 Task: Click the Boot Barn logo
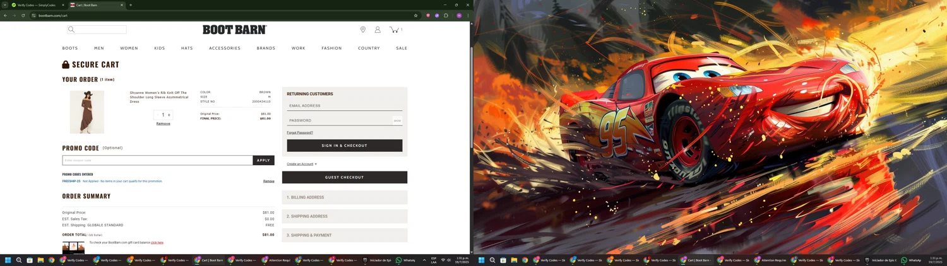(x=234, y=30)
